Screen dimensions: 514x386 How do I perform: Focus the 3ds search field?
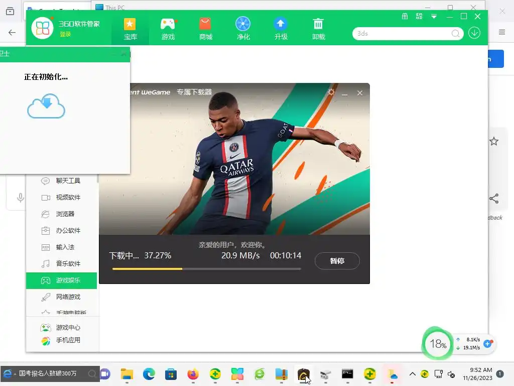click(403, 34)
